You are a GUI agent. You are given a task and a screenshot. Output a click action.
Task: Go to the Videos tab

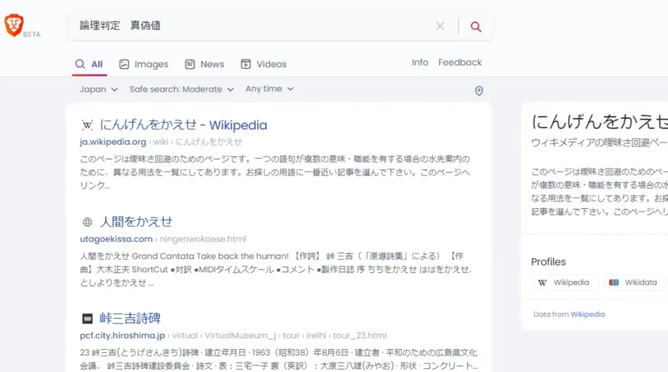point(264,65)
